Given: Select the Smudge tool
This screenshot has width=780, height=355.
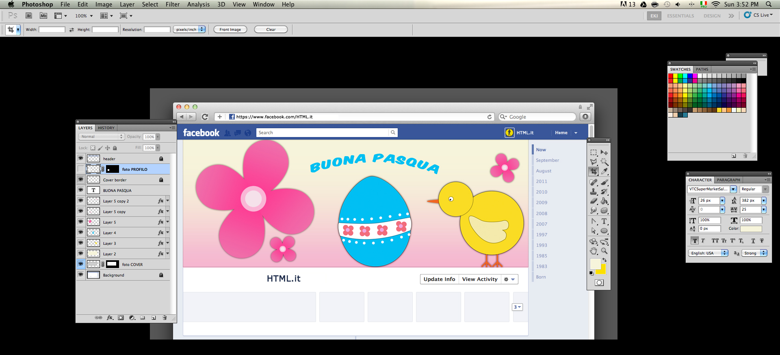Looking at the screenshot, I should tap(594, 210).
